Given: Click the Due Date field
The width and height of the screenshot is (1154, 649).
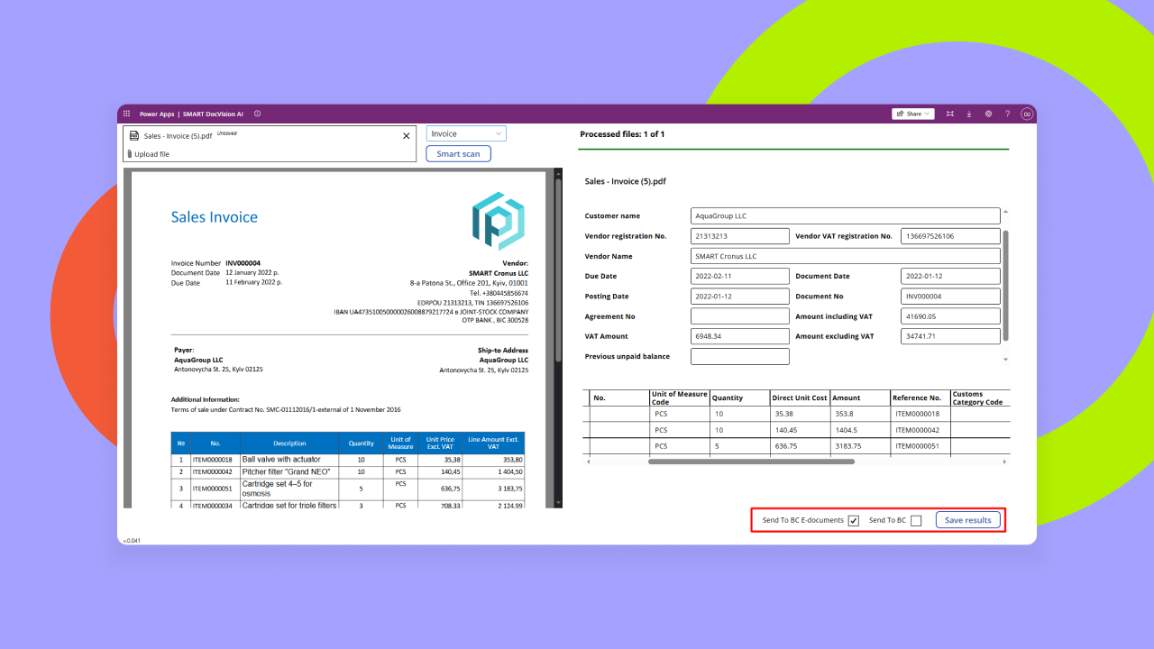Looking at the screenshot, I should (x=740, y=276).
